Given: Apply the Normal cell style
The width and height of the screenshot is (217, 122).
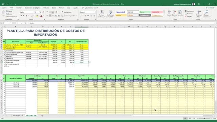Looking at the screenshot, I should point(133,12).
